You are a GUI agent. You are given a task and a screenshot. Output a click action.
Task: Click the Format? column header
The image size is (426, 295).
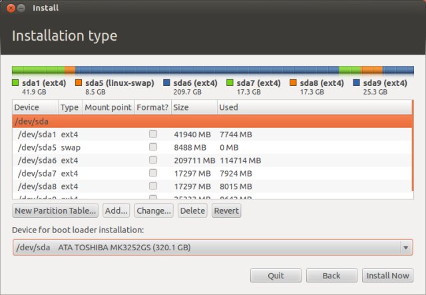[x=153, y=107]
